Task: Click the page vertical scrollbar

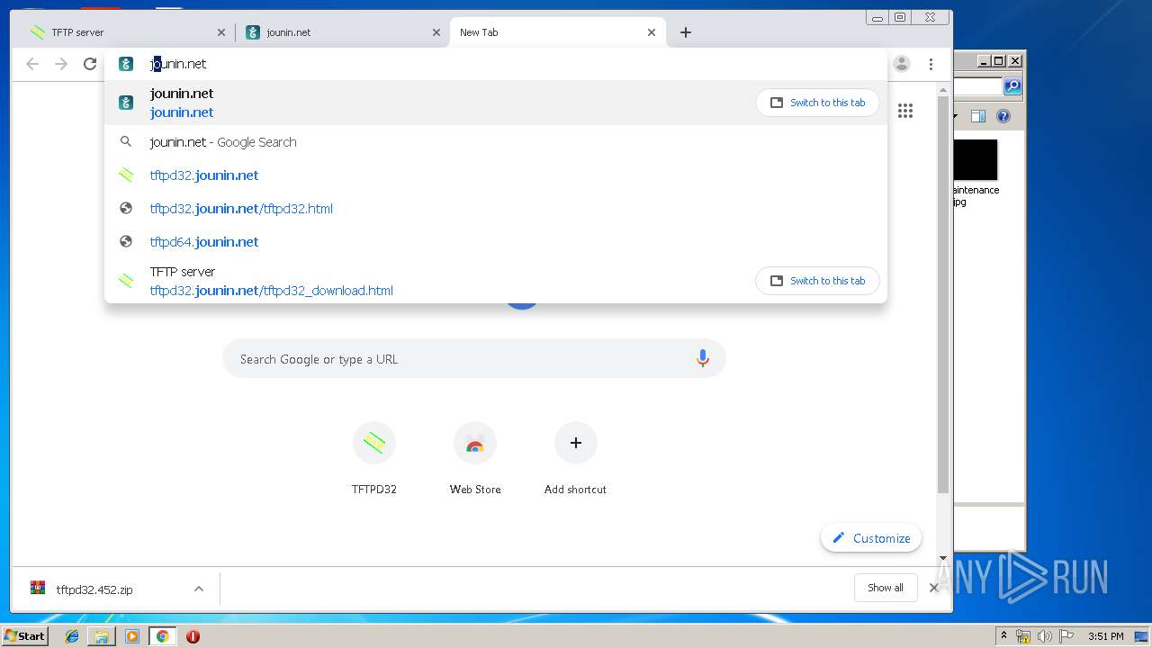Action: [943, 295]
